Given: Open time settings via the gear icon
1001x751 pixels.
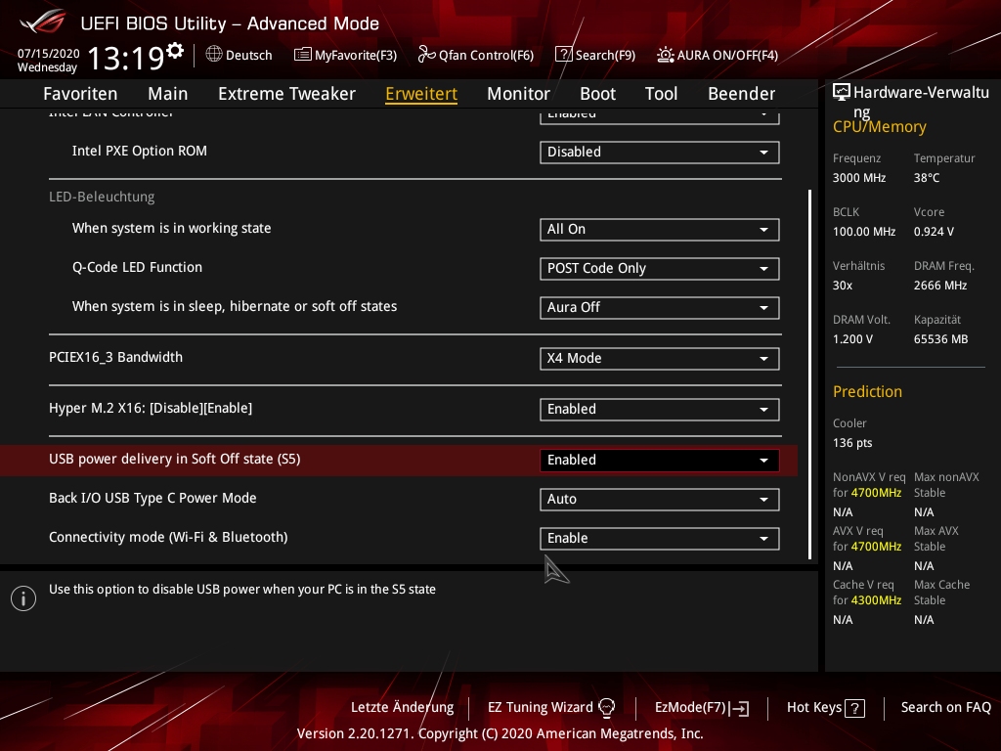Looking at the screenshot, I should pyautogui.click(x=175, y=50).
